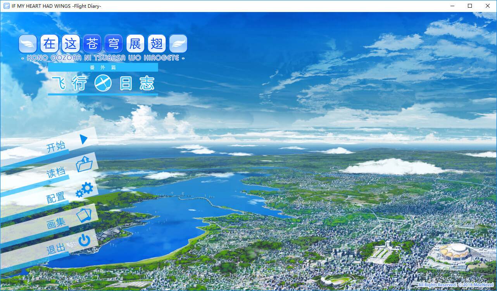Click the power icon to exit
The image size is (497, 291).
[84, 240]
